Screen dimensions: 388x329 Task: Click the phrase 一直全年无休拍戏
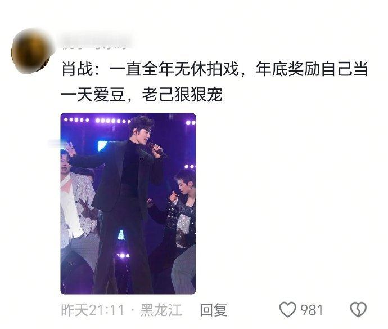(174, 69)
